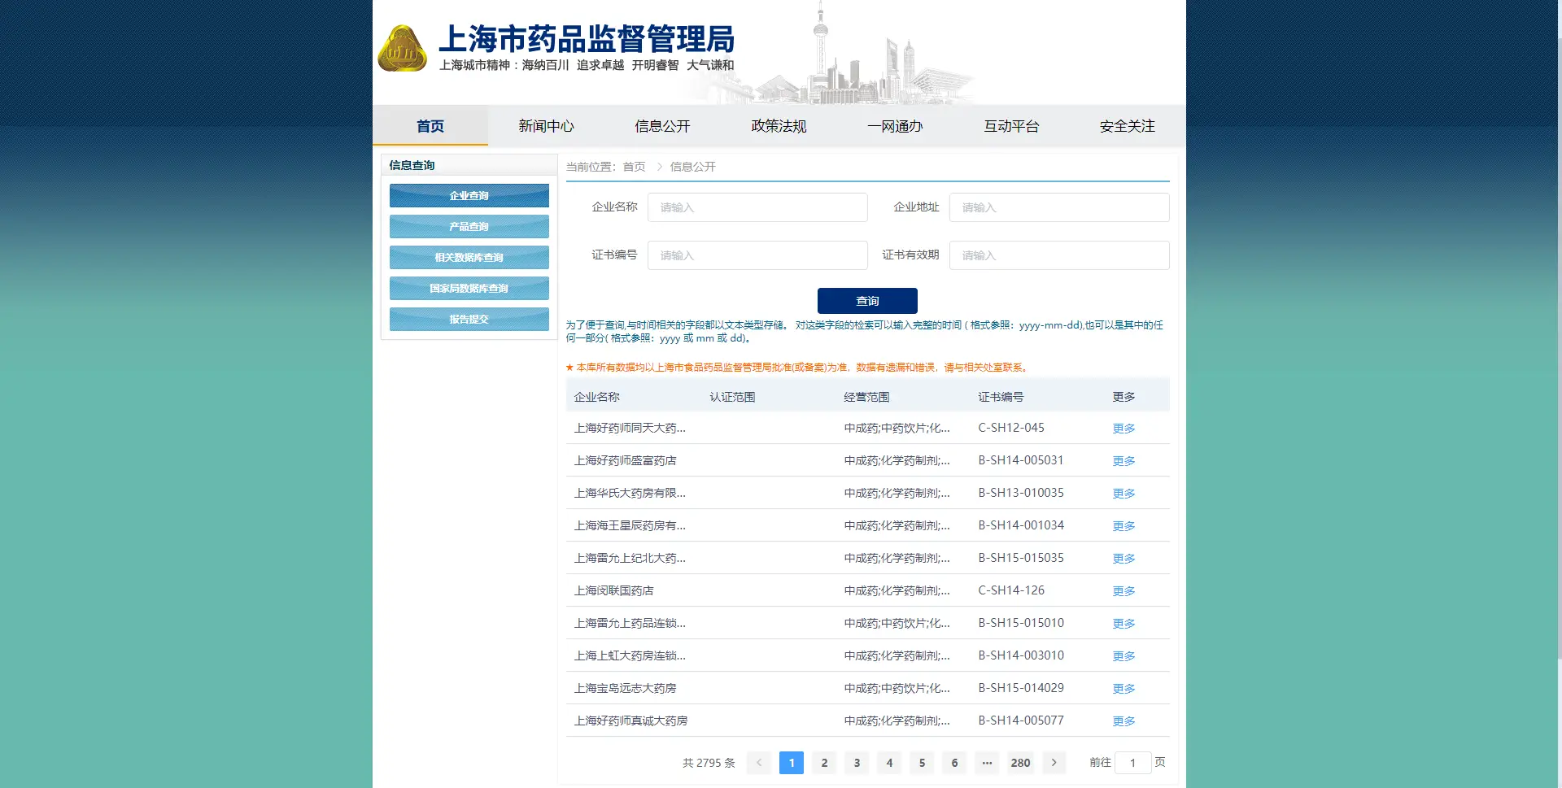Select the 一网通办 menu item
Viewport: 1562px width, 788px height.
click(895, 126)
